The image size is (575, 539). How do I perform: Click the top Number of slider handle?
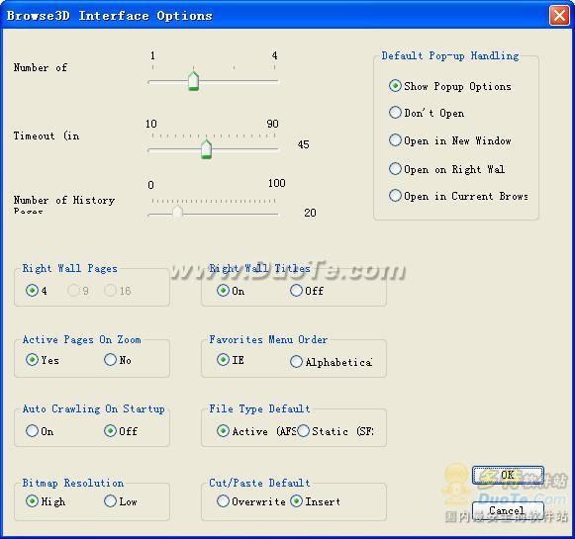point(193,81)
